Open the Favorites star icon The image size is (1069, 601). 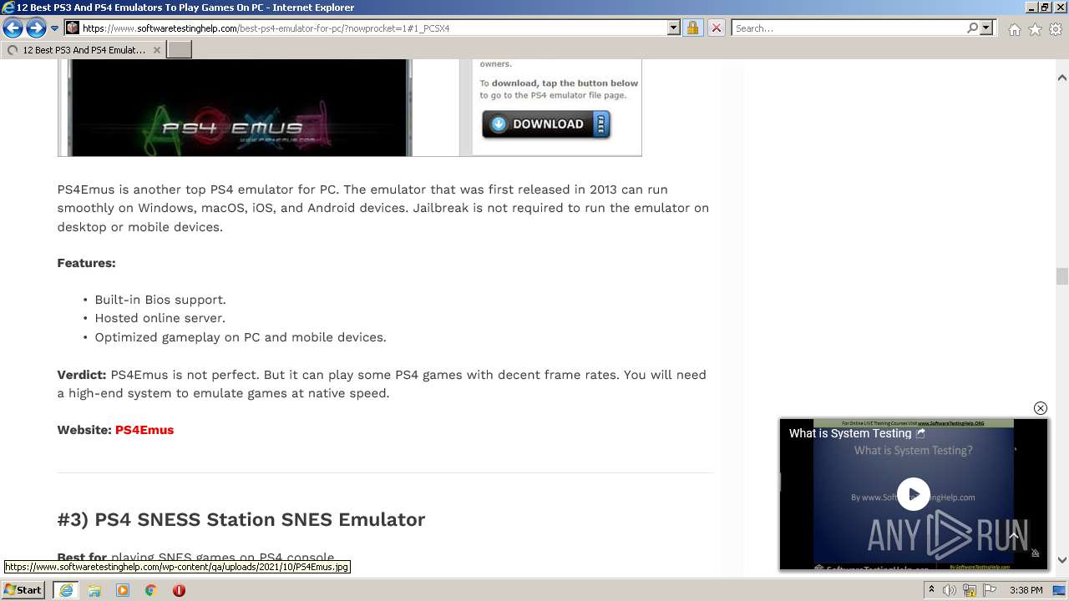pos(1035,29)
